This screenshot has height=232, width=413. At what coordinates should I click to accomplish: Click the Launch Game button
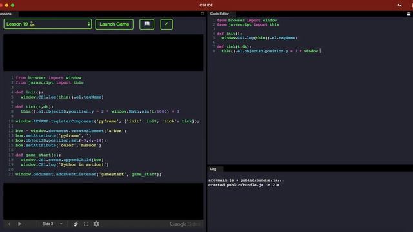pos(114,24)
